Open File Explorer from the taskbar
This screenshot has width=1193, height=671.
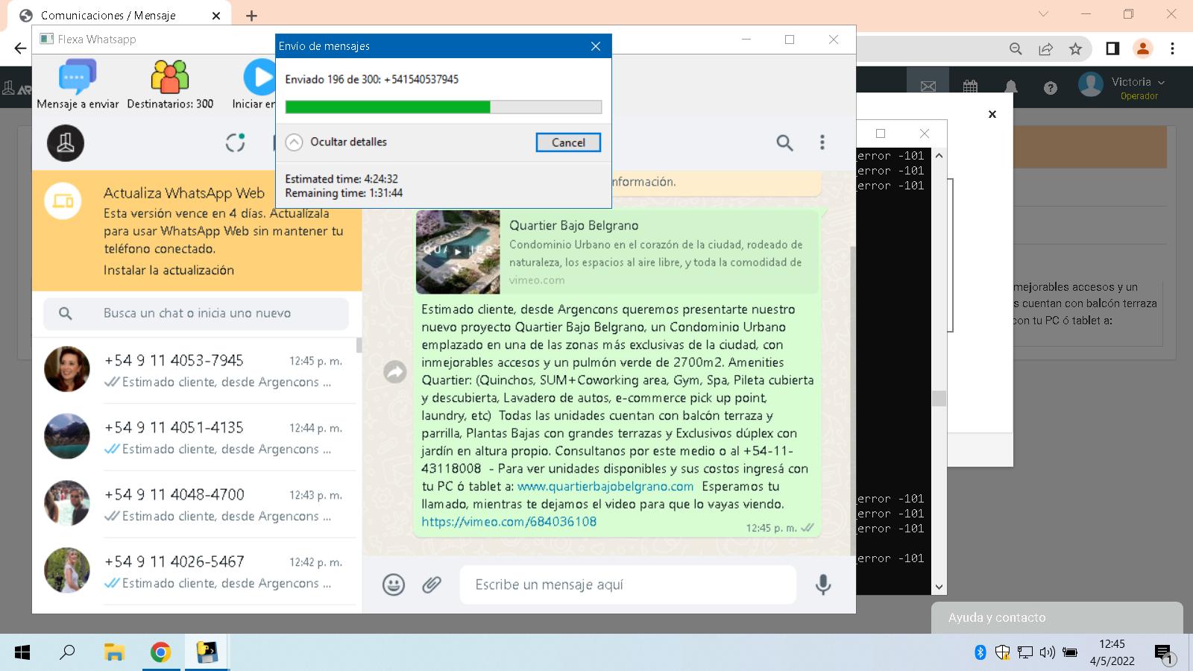(x=113, y=653)
